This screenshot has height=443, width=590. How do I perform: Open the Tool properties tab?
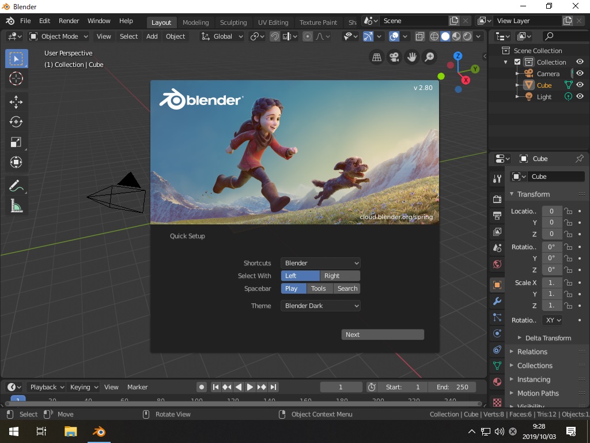pos(497,179)
